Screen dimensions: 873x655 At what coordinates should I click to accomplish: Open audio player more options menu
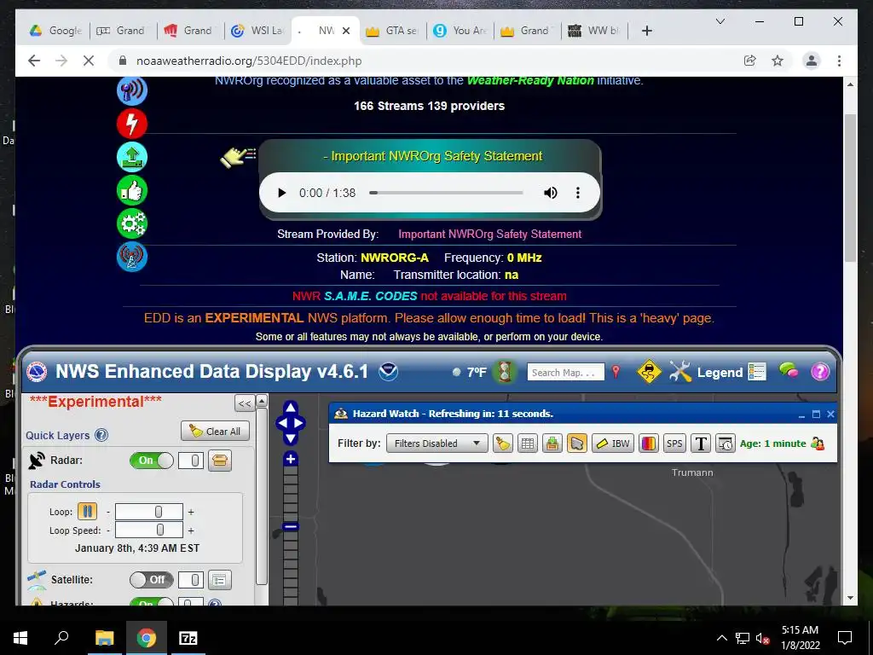tap(578, 193)
